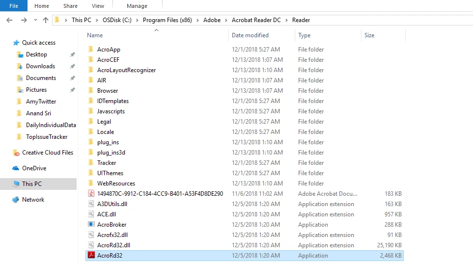The height and width of the screenshot is (262, 473).
Task: Open the File ribbon tab
Action: tap(14, 6)
